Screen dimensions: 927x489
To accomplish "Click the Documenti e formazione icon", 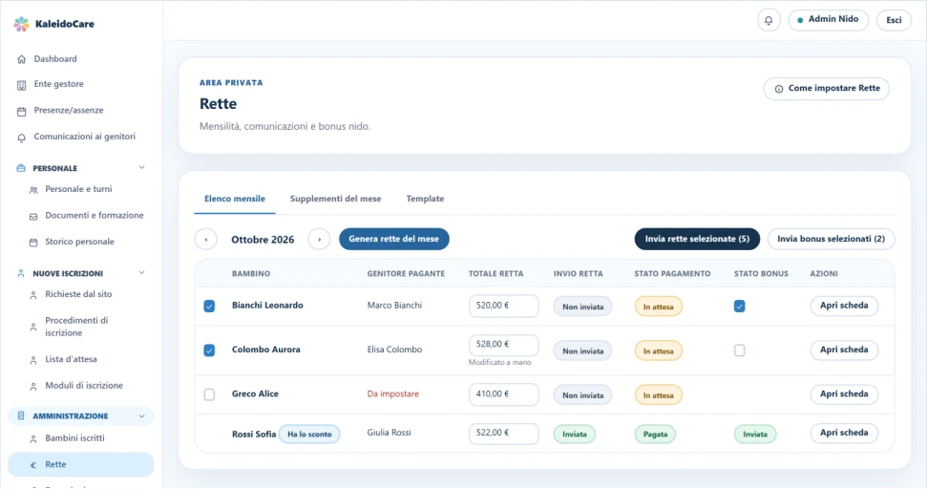I will pyautogui.click(x=33, y=217).
